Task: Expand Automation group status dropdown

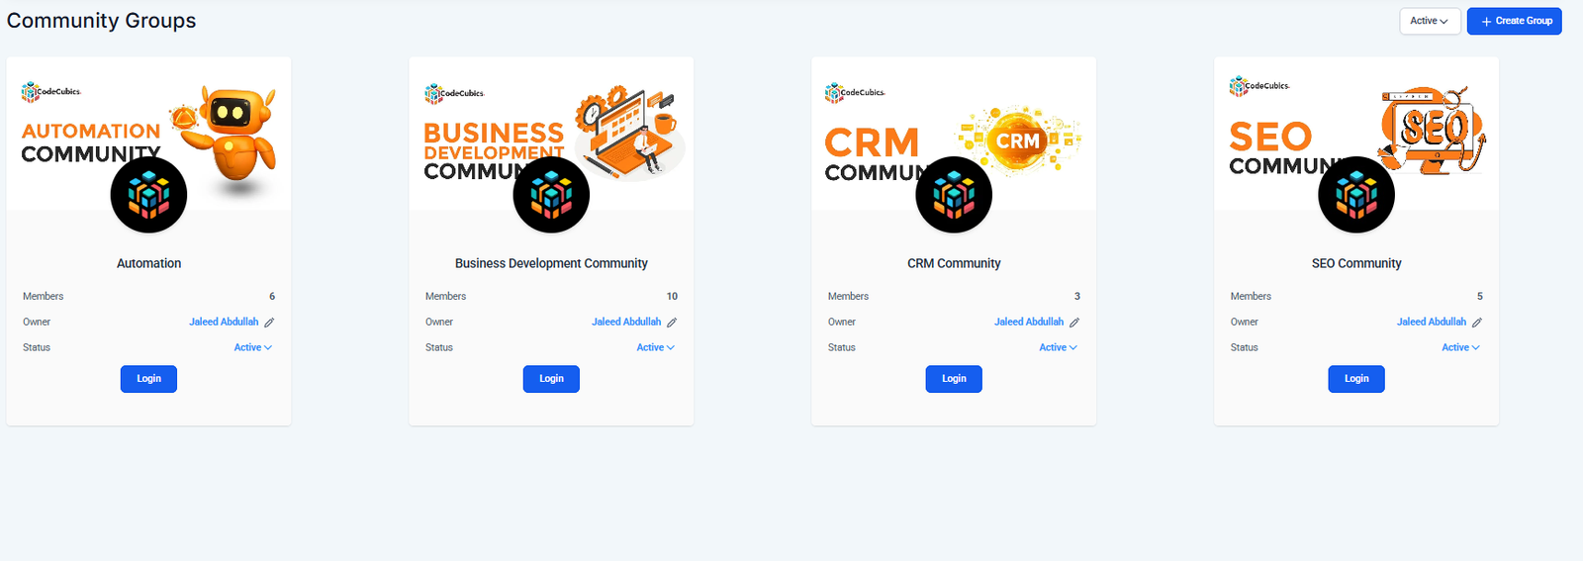Action: tap(253, 347)
